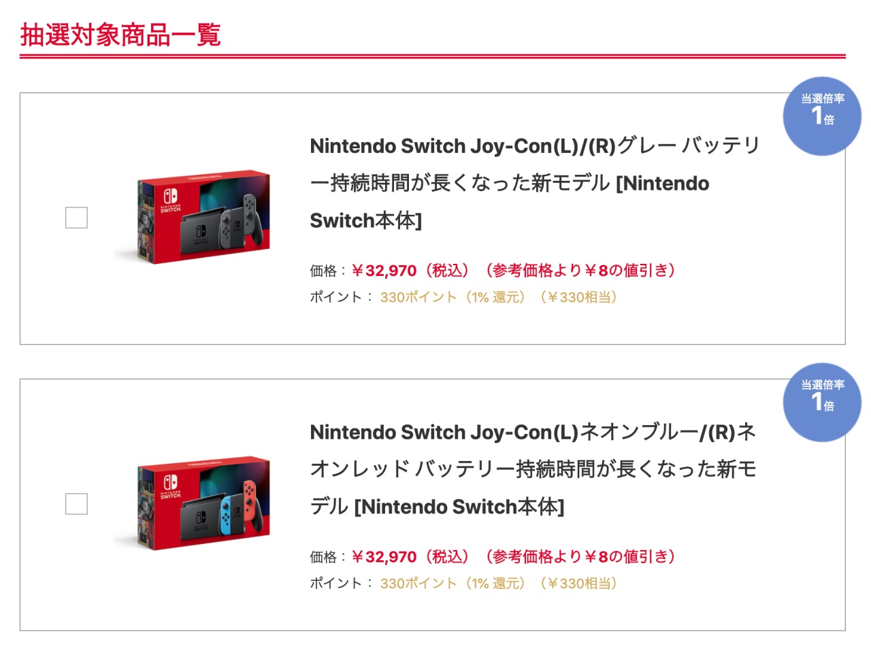
Task: Tick the neon blue/red Switch checkbox
Action: point(76,504)
